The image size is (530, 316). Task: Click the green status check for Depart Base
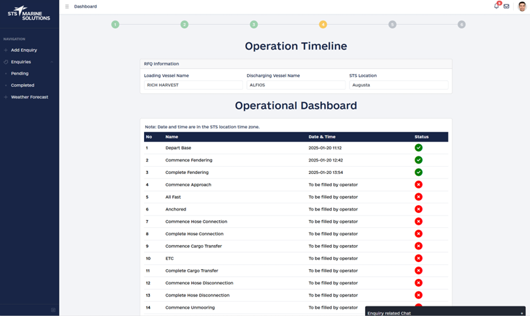tap(419, 148)
